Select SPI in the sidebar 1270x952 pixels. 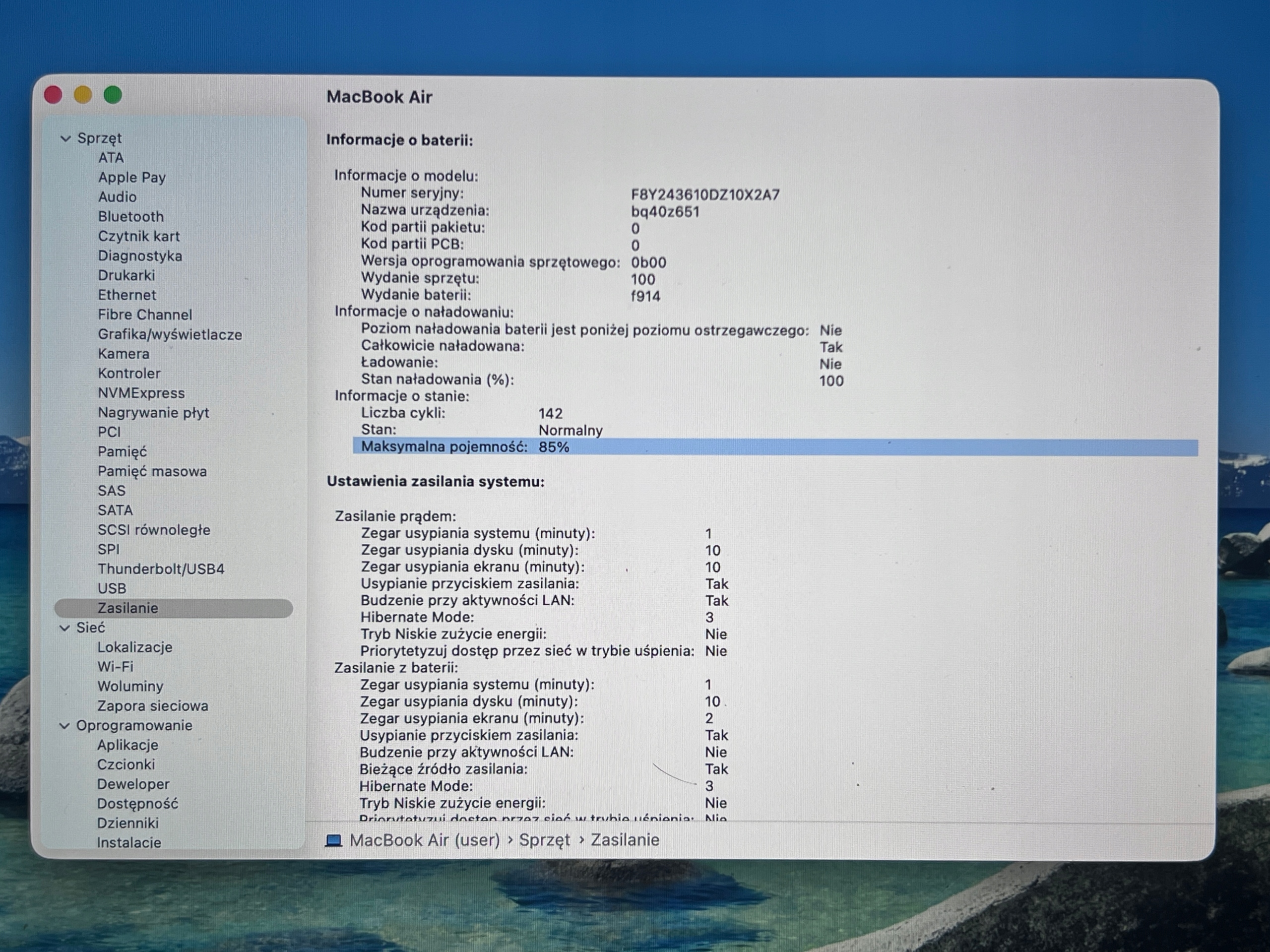(109, 550)
